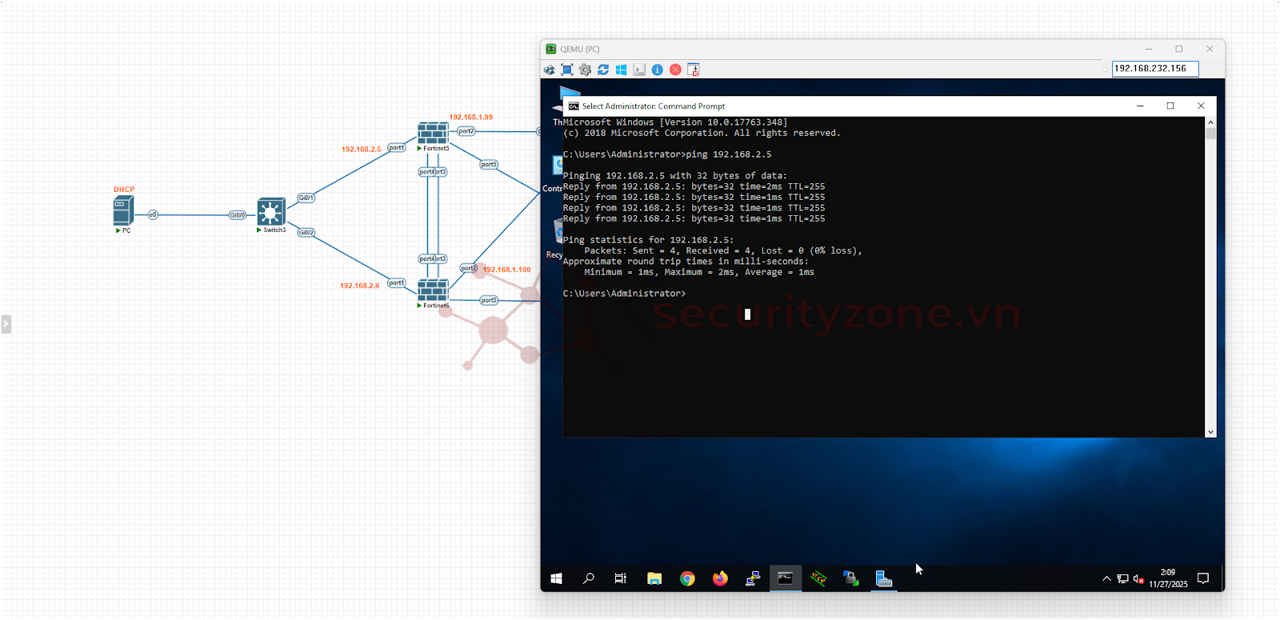Open Firefox from the taskbar

tap(720, 578)
